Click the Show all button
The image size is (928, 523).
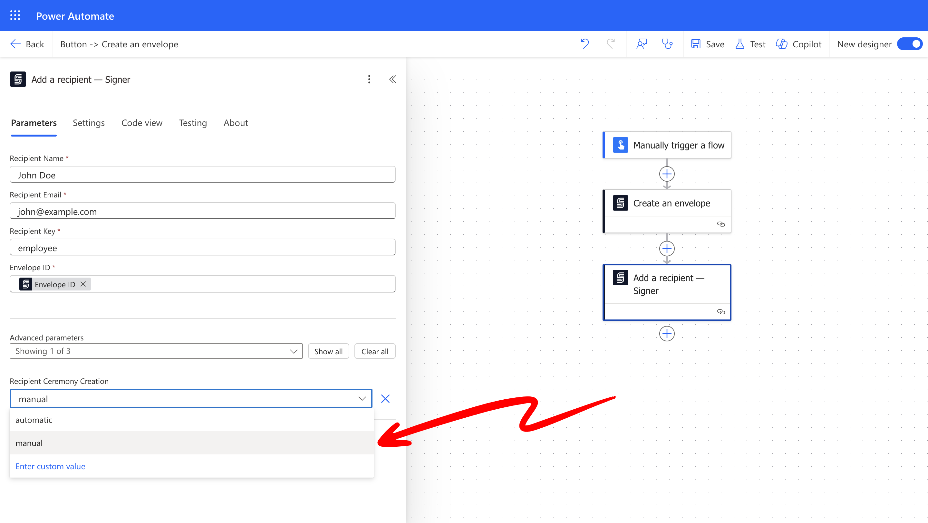[328, 351]
